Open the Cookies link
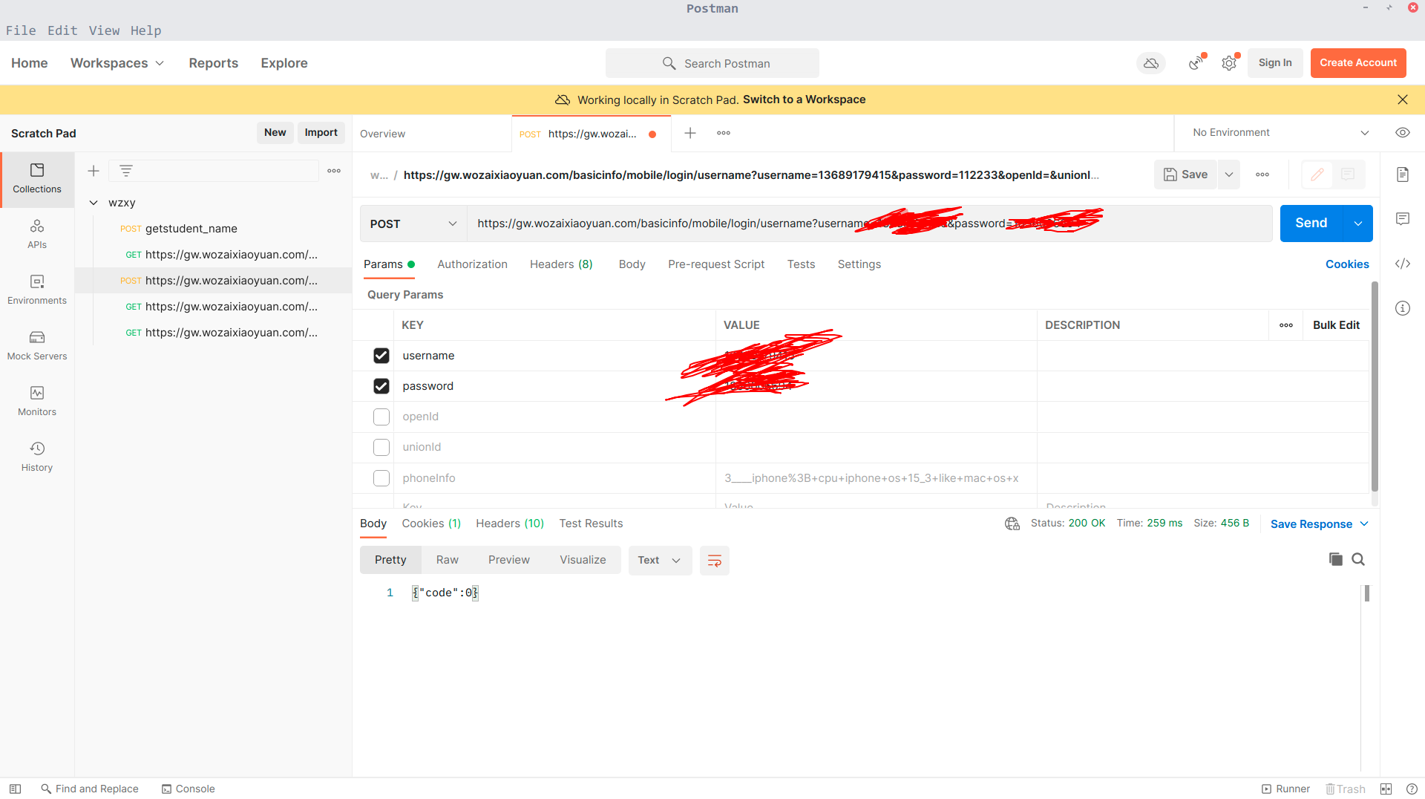Screen dimensions: 1425x799 click(1346, 264)
